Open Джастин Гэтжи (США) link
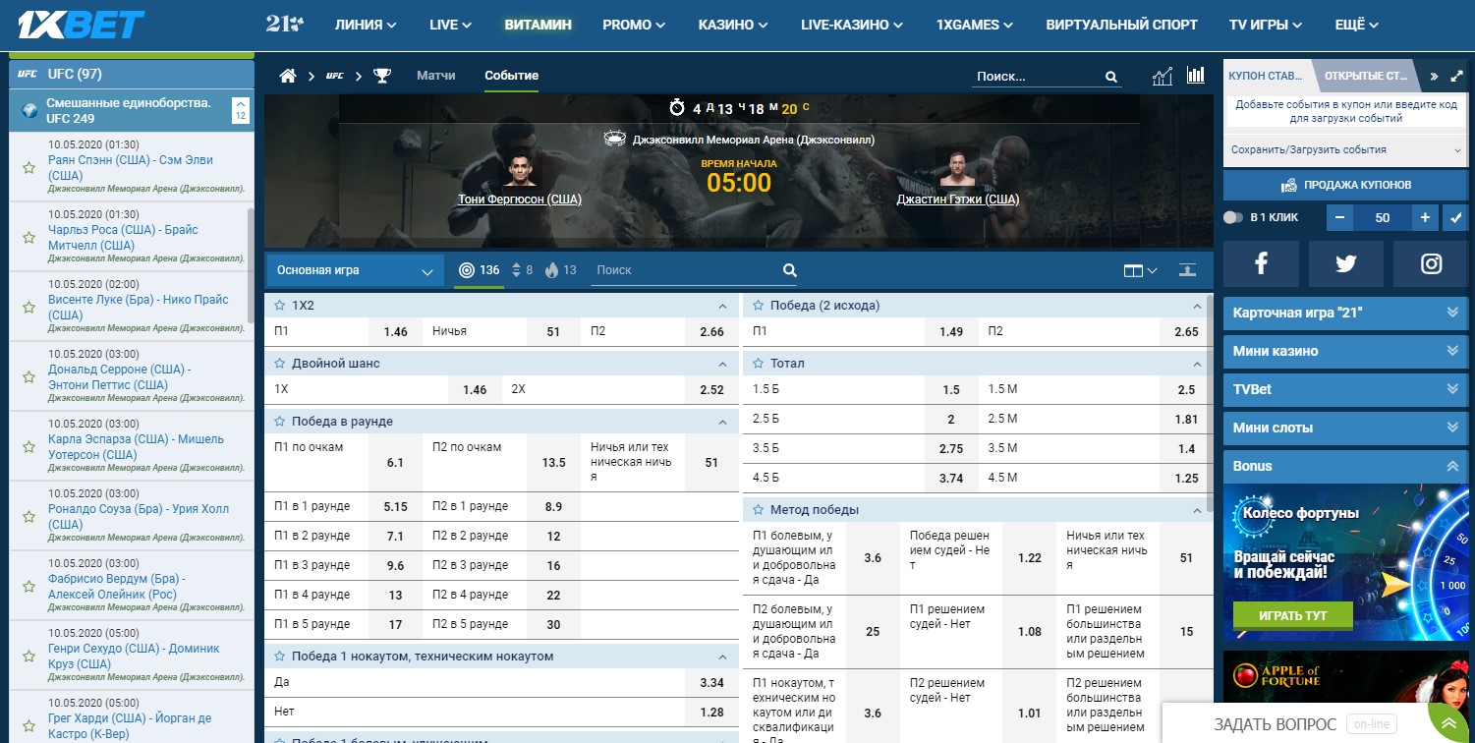 point(958,200)
